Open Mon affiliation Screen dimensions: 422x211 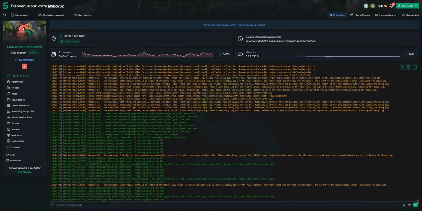360,15
